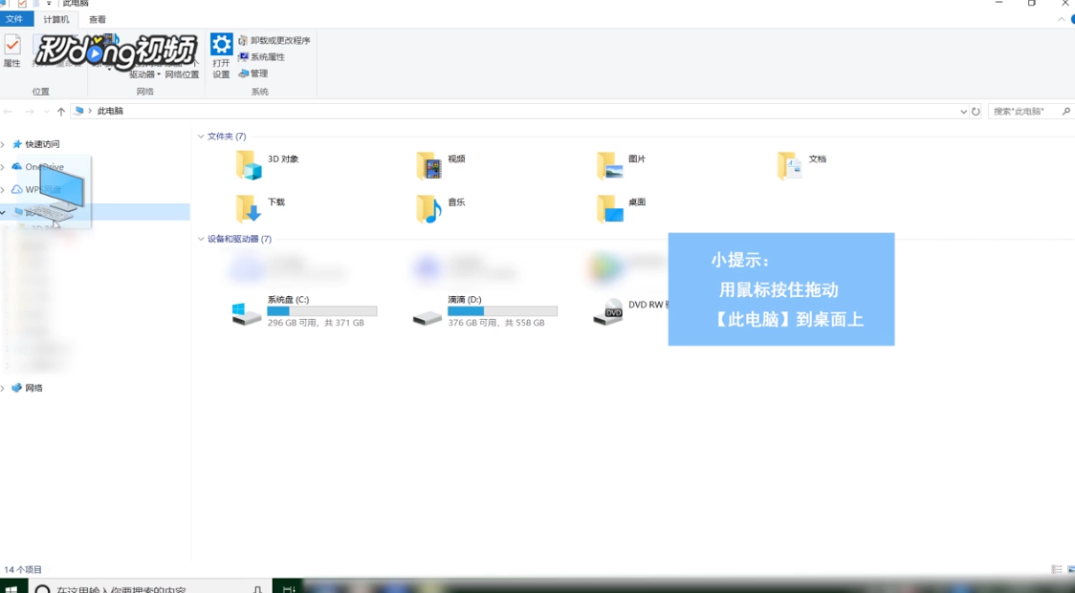Click the quick access toolbar properties checkmark
This screenshot has height=593, width=1075.
click(x=22, y=4)
